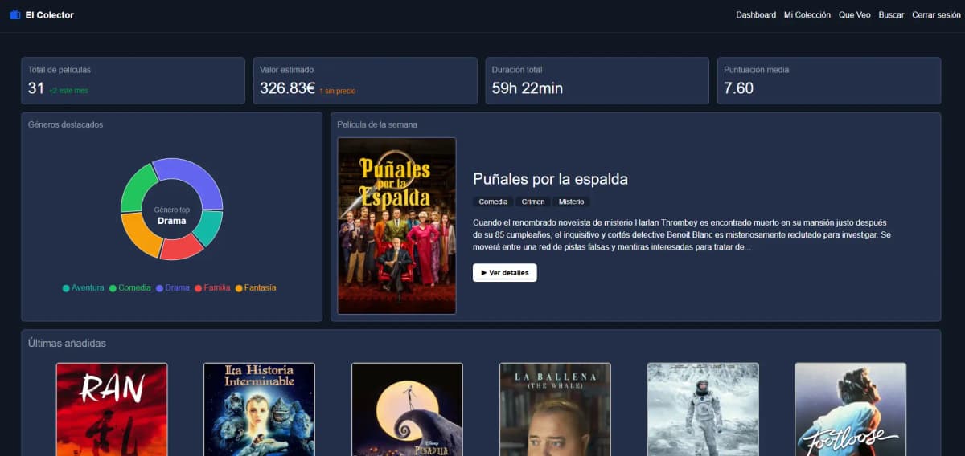Click the 326.83€ estimated value
This screenshot has height=456, width=965.
287,88
